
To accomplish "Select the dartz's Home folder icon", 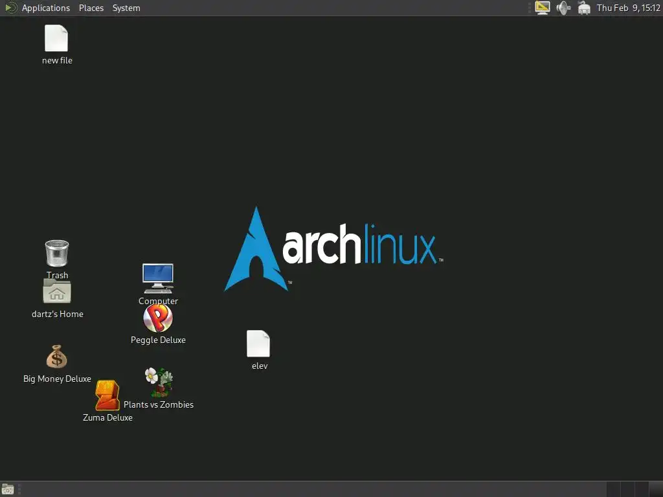I will click(57, 292).
